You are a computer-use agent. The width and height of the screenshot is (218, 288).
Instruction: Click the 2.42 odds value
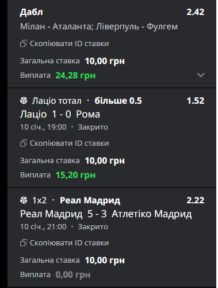pyautogui.click(x=196, y=12)
